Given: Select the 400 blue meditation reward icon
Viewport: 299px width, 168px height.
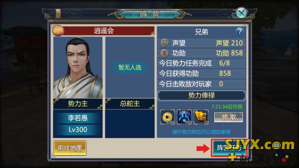Looking at the screenshot, I should tap(184, 117).
